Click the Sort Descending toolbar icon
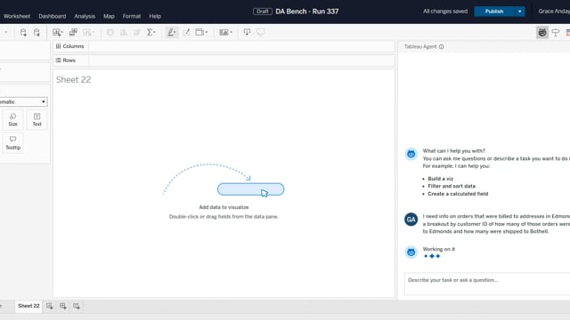Viewport: 570px width, 320px height. coord(137,32)
